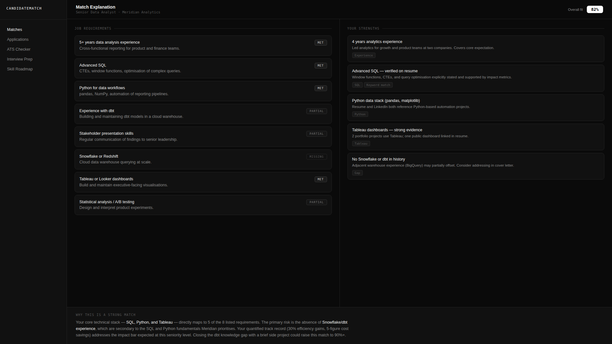Click the Experience tag chip
Viewport: 612px width, 344px height.
(363, 55)
